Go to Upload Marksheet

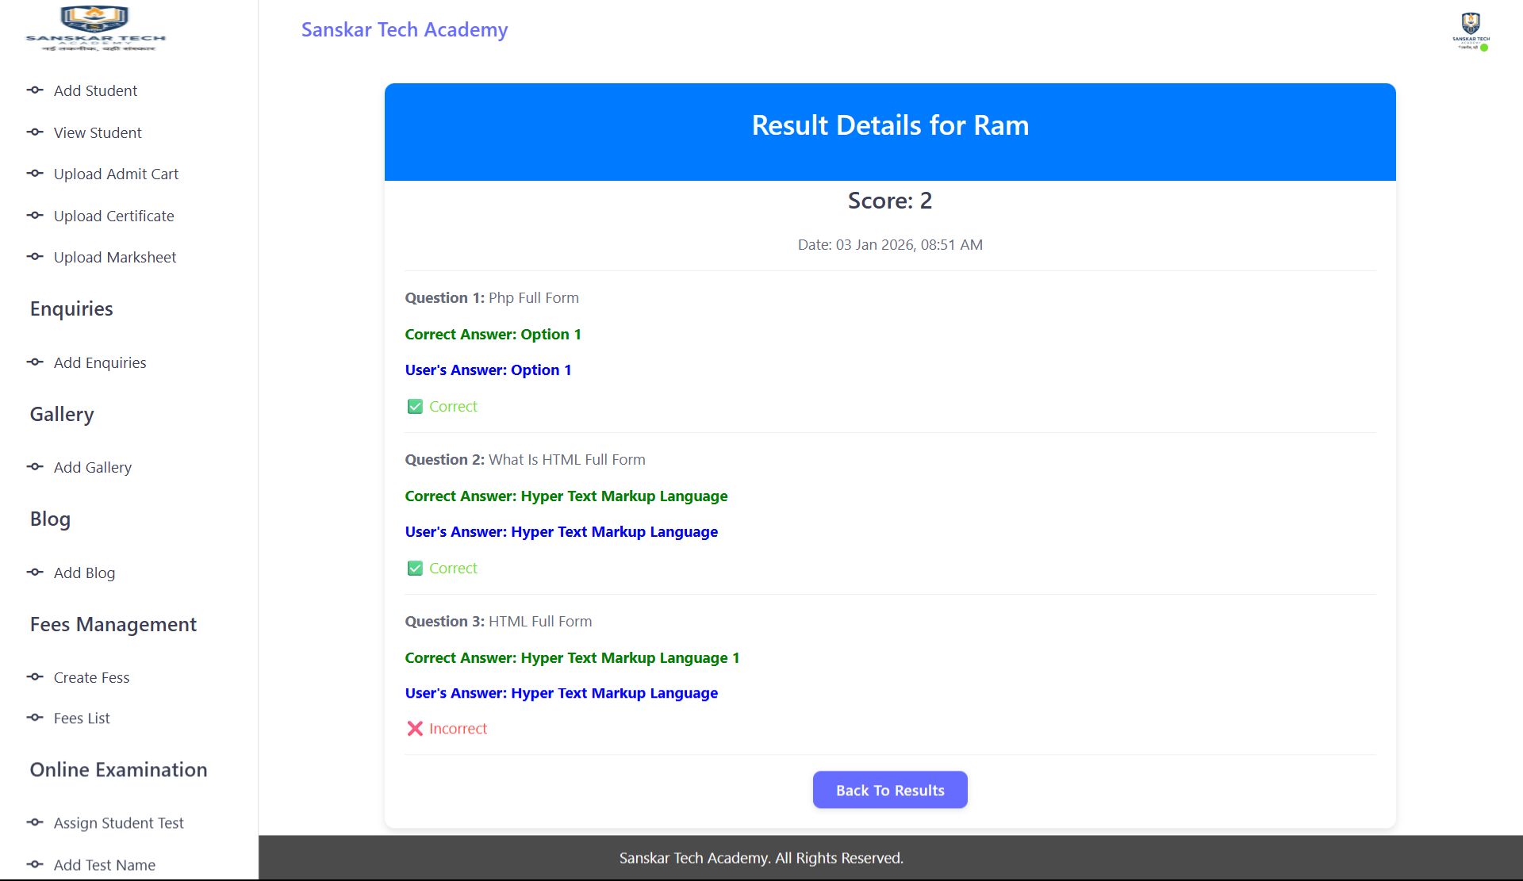click(x=115, y=257)
